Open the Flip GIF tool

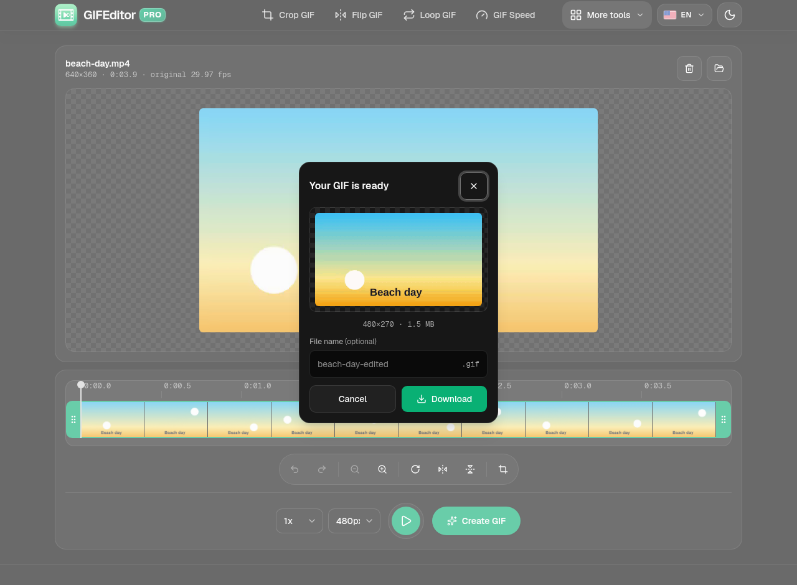pos(359,15)
